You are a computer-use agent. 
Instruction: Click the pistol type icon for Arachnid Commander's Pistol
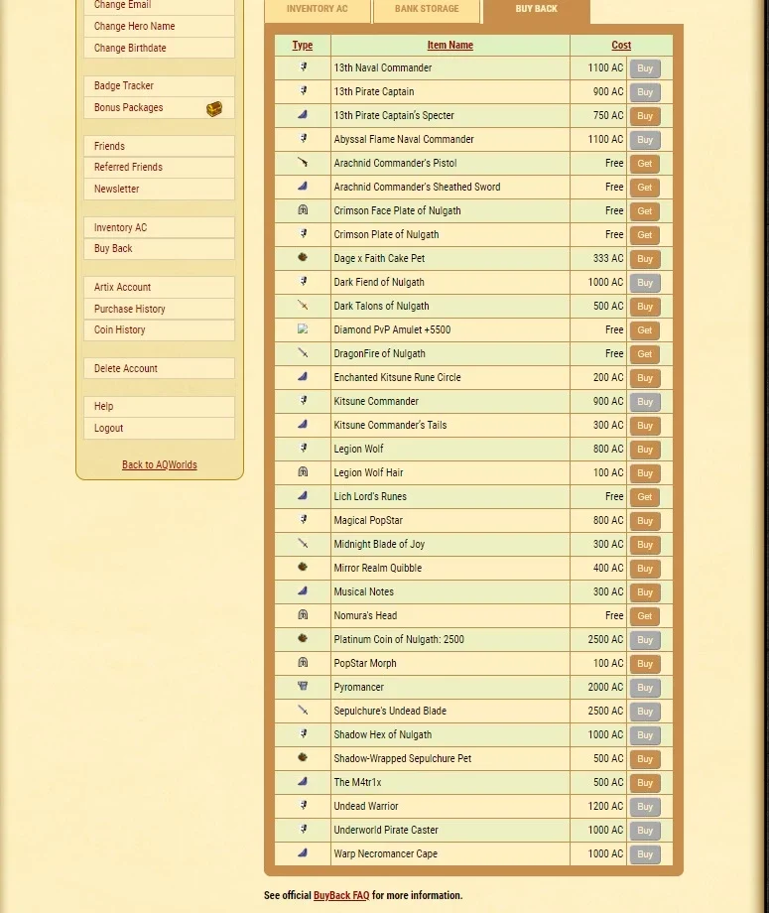(x=303, y=163)
